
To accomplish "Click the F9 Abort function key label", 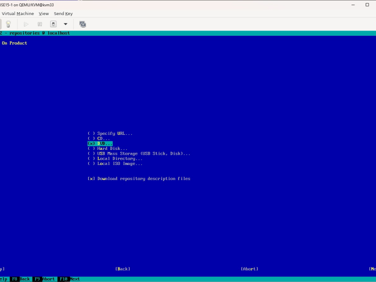I will pos(44,279).
